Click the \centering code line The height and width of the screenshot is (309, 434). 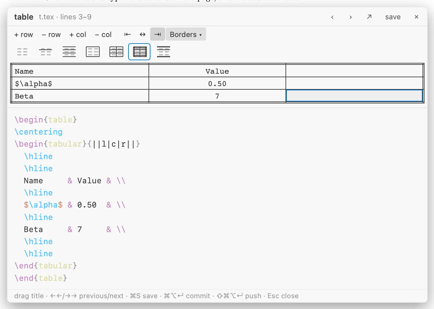click(x=38, y=132)
